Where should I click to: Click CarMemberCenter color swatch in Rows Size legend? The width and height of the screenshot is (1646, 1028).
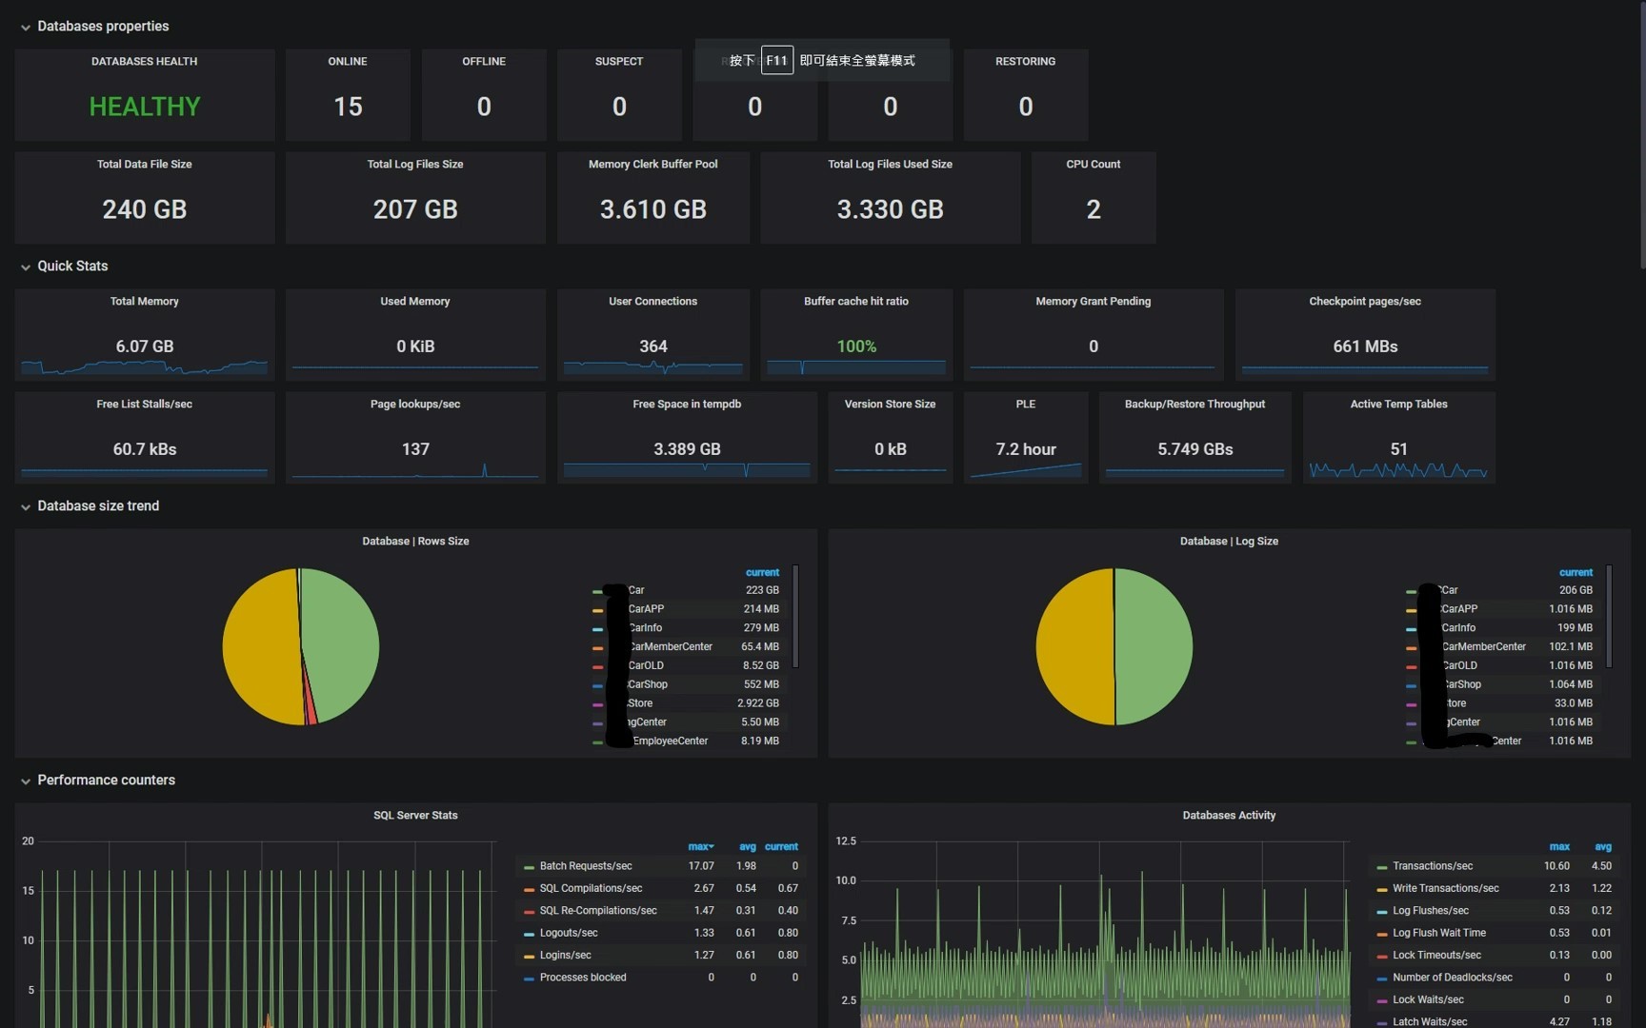tap(597, 648)
